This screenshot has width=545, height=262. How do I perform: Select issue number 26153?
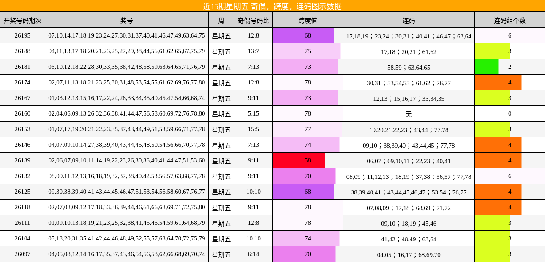(x=22, y=129)
